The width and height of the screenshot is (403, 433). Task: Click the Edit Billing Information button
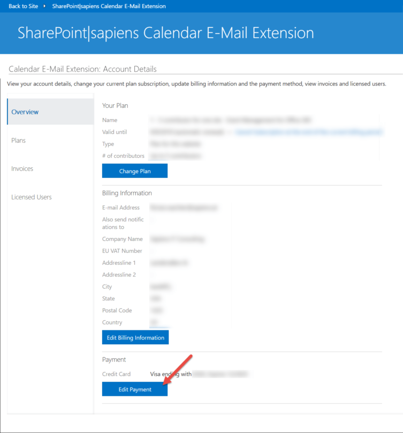click(135, 337)
